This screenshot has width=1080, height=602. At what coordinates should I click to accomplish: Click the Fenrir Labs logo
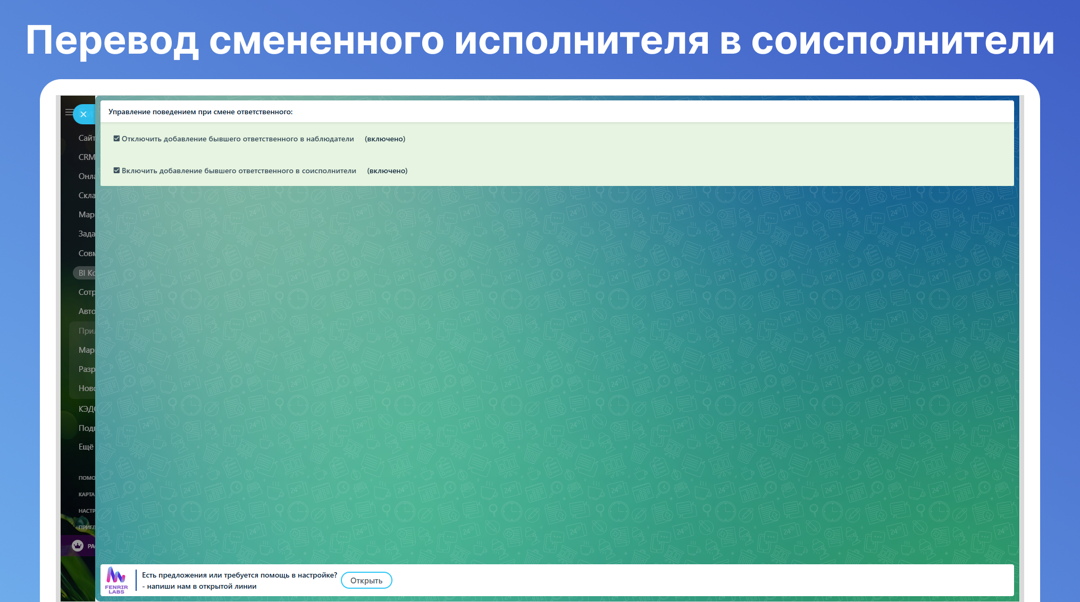point(116,580)
